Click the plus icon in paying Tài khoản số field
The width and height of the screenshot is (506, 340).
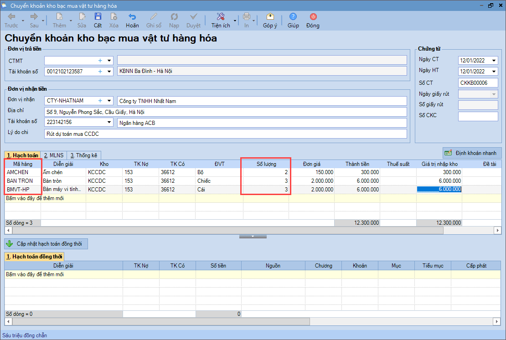click(100, 71)
